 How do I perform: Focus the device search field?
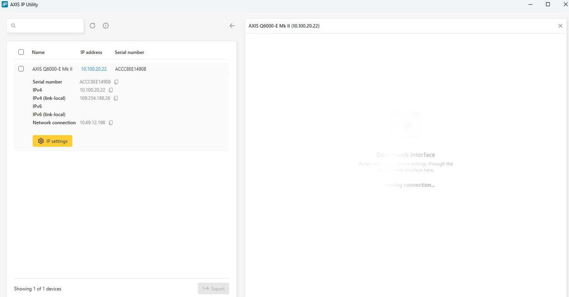tap(45, 25)
